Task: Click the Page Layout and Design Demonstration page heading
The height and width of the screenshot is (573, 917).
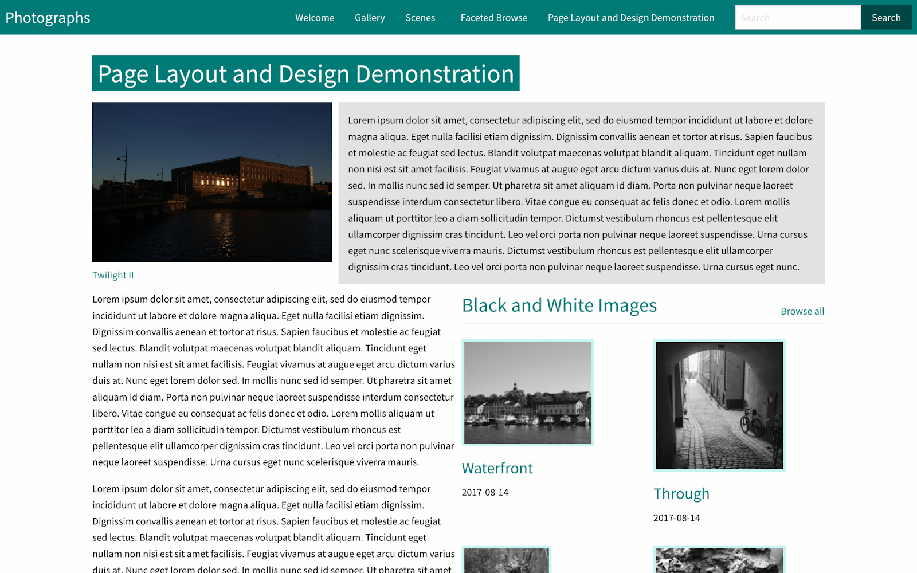Action: coord(306,73)
